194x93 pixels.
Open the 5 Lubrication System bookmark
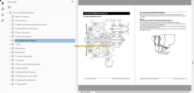[x=23, y=37]
